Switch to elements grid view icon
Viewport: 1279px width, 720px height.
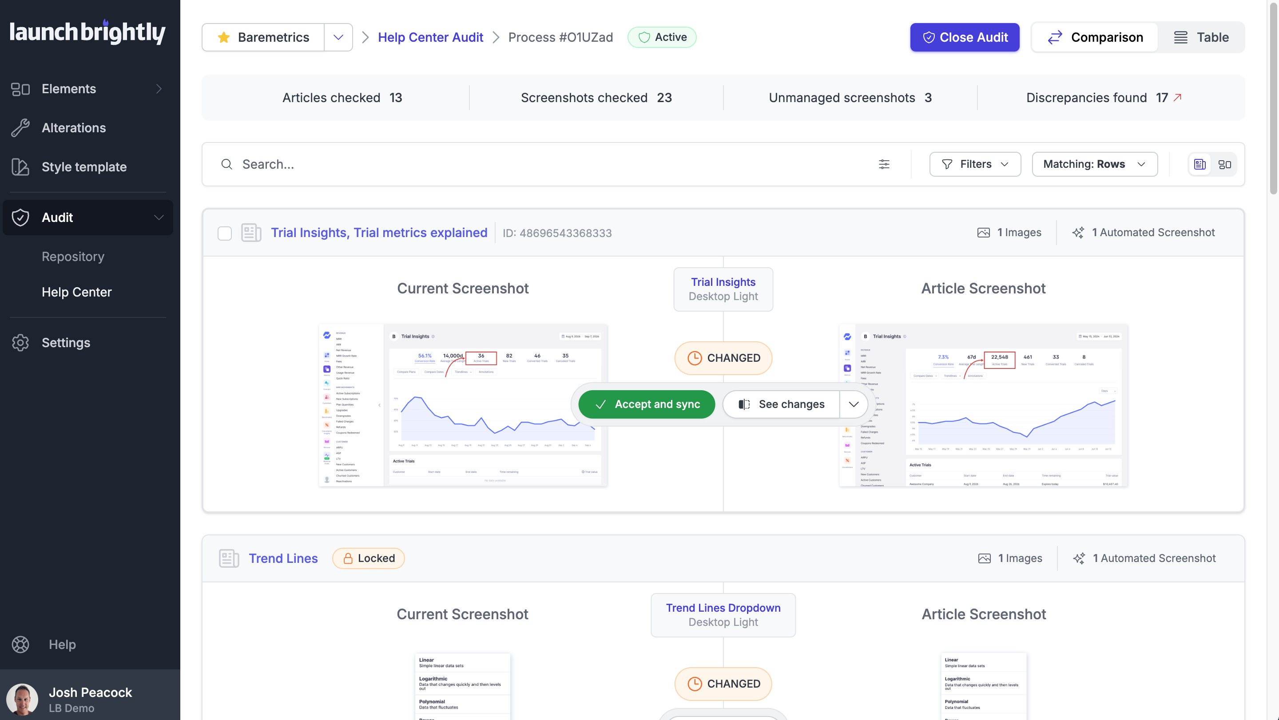(1225, 164)
